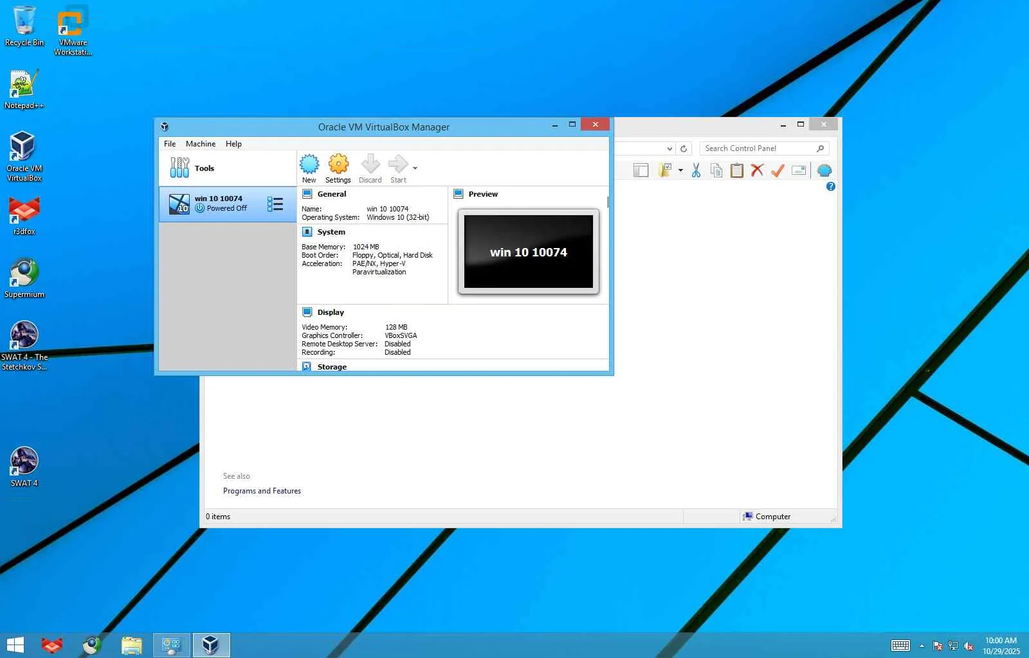This screenshot has width=1029, height=658.
Task: Click the details pane vertical scrollbar
Action: click(608, 203)
